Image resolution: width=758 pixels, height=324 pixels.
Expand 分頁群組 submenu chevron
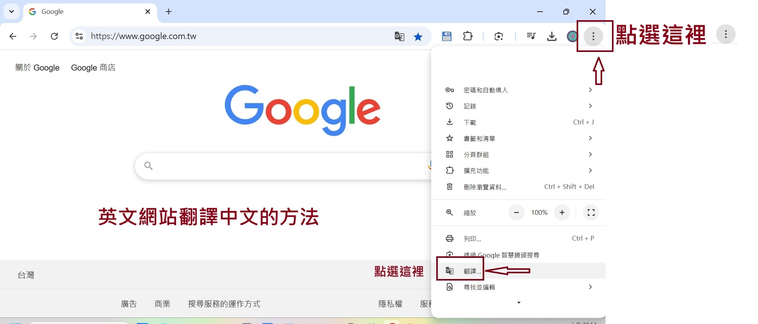590,154
